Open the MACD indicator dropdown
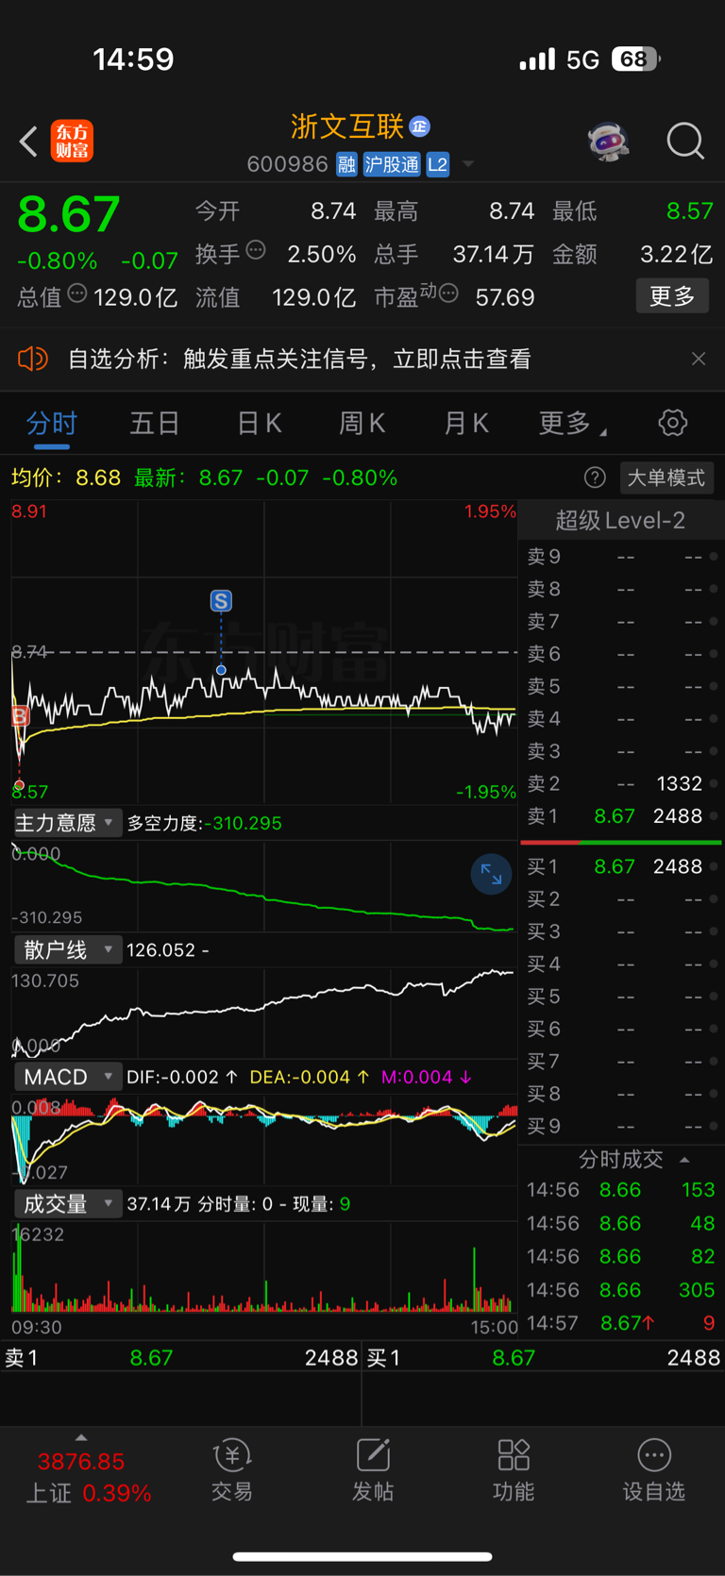 (x=66, y=1077)
